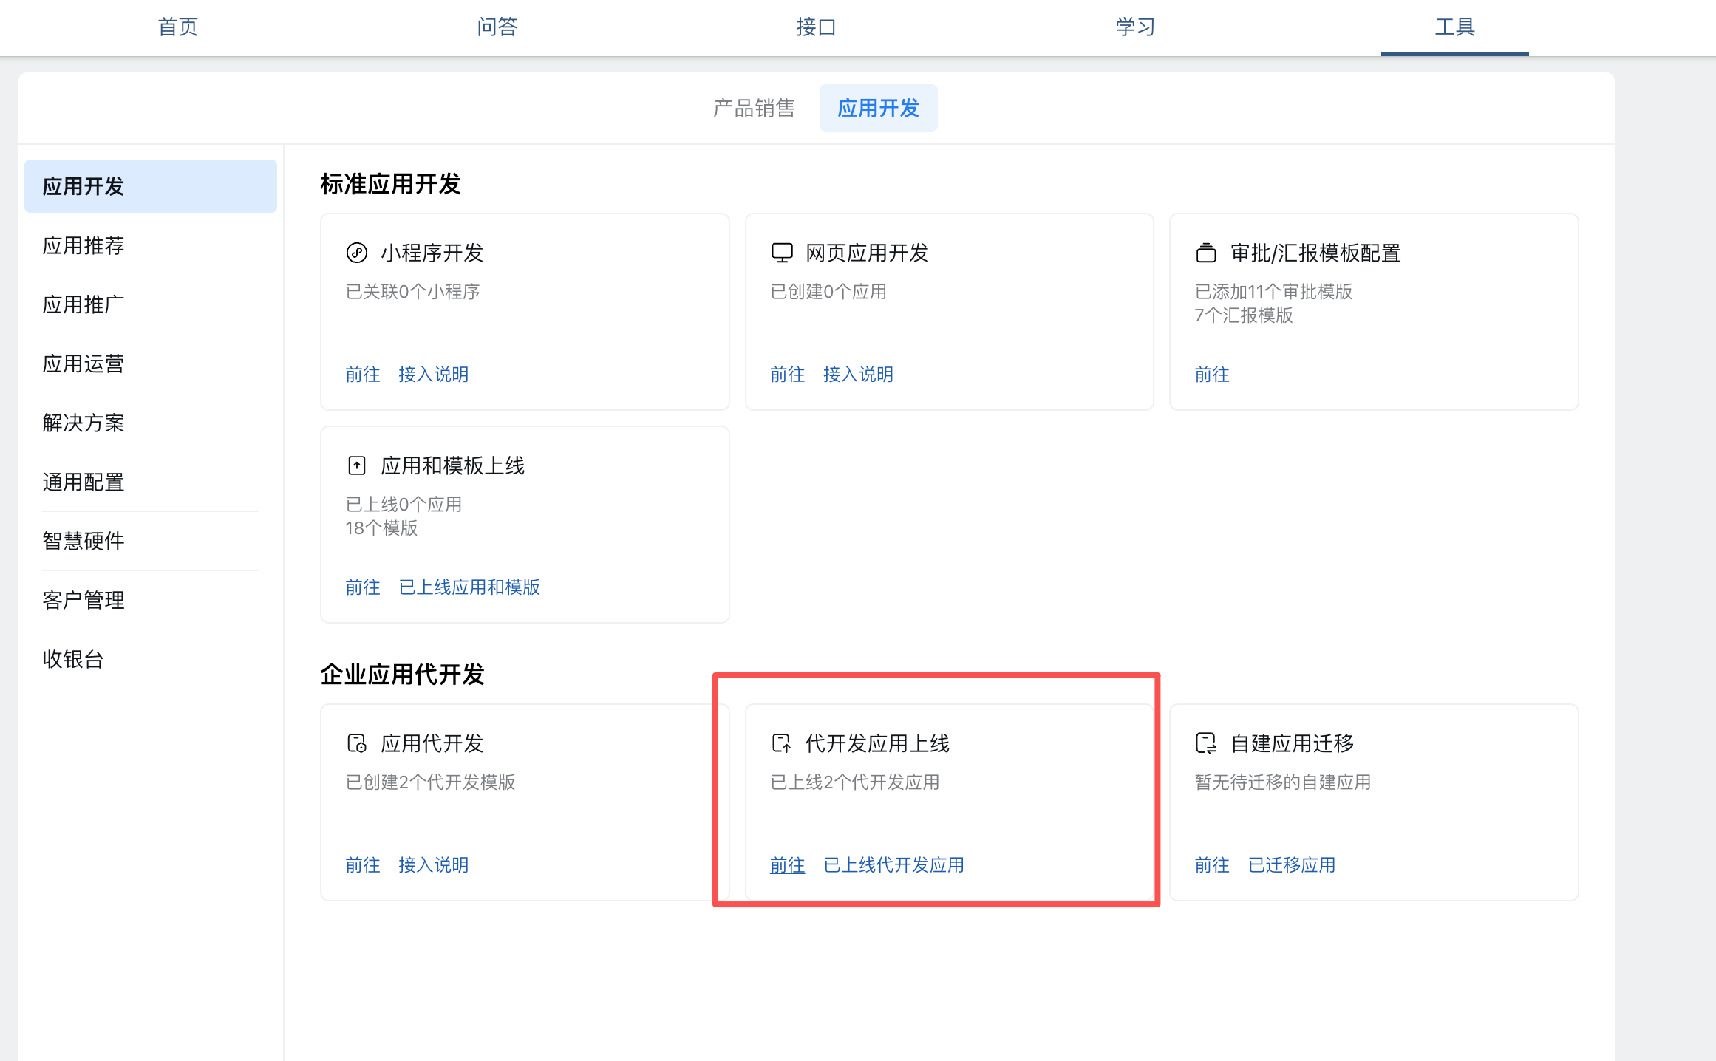This screenshot has height=1061, width=1716.
Task: Click the mini program development icon
Action: coord(357,253)
